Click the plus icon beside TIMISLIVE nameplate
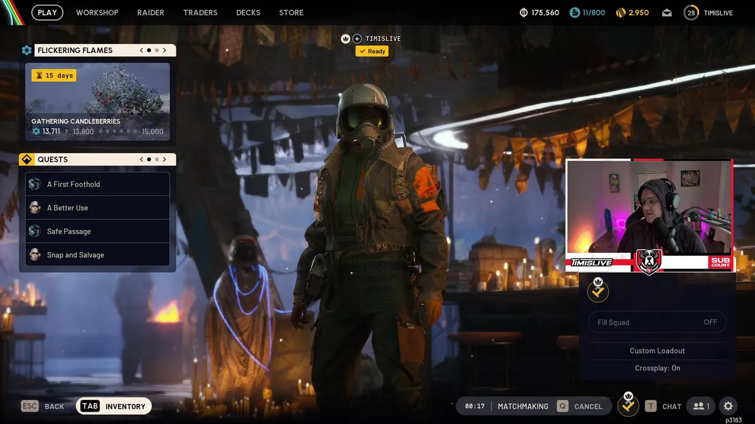 [x=357, y=39]
